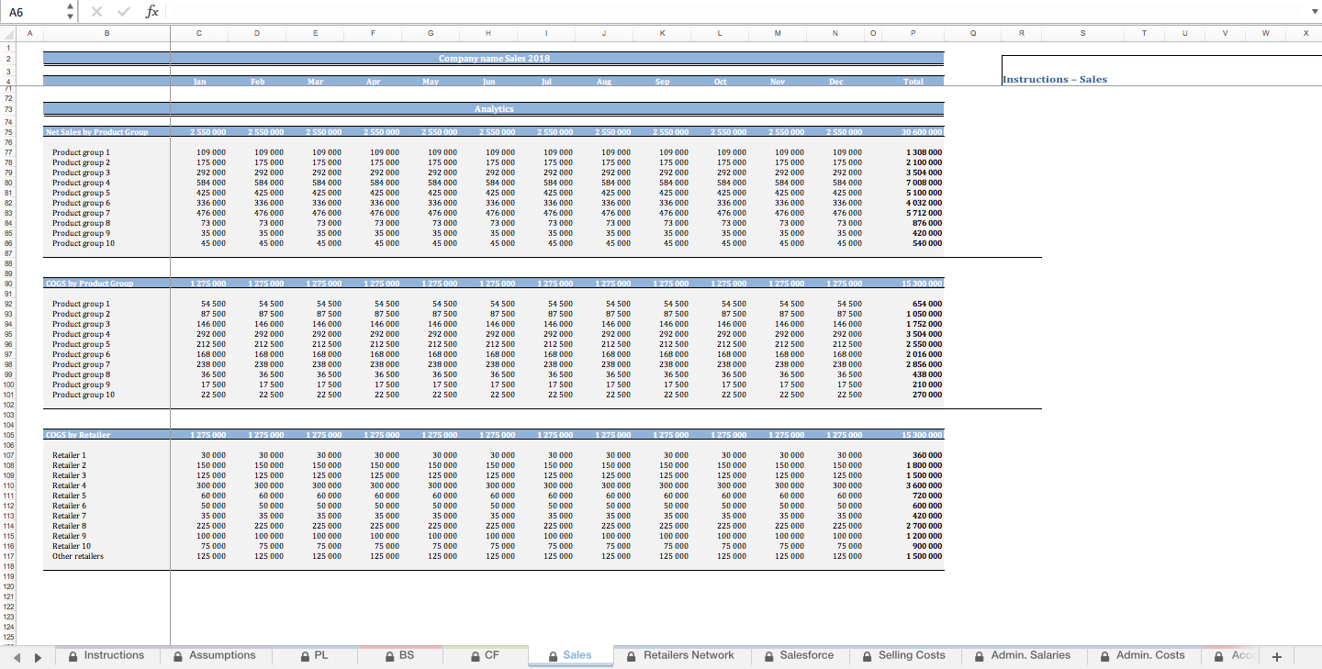The height and width of the screenshot is (669, 1322).
Task: Select row 105 header
Action: [8, 435]
